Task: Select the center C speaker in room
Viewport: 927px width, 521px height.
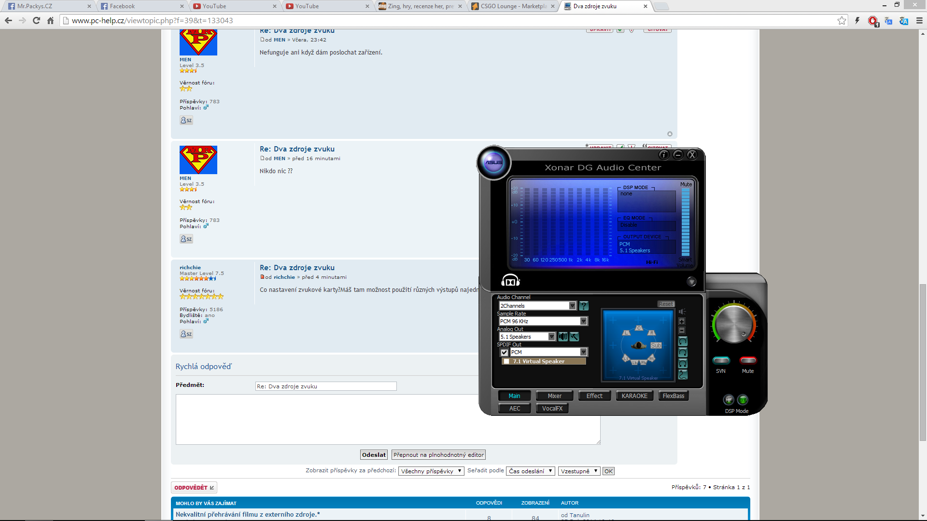Action: (x=639, y=328)
